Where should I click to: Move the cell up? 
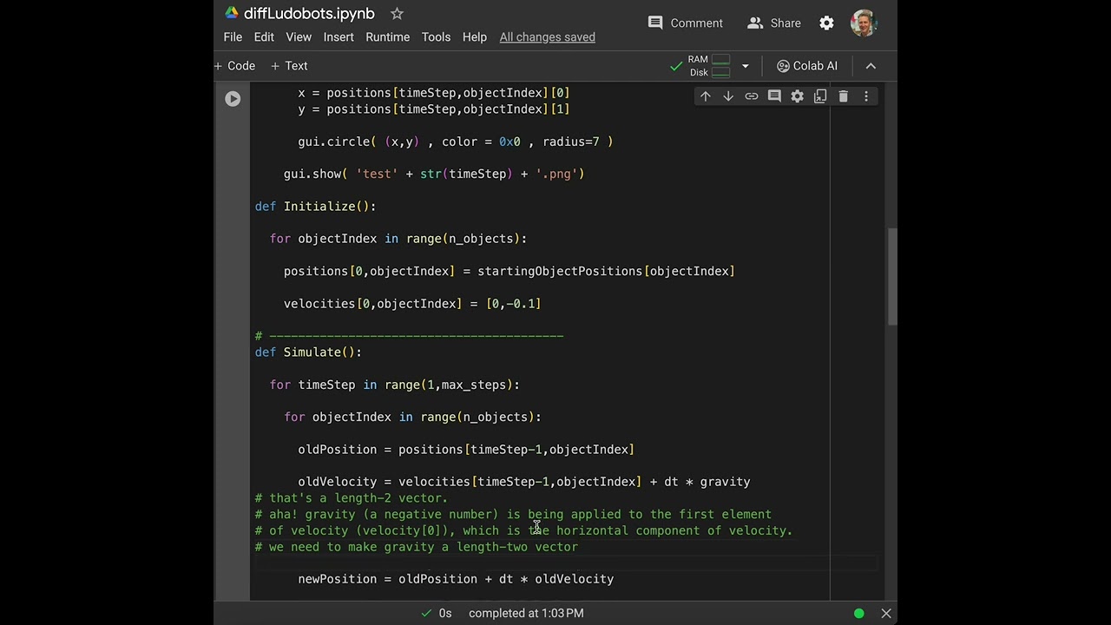[x=706, y=96]
